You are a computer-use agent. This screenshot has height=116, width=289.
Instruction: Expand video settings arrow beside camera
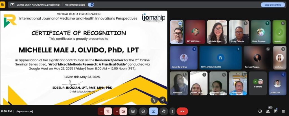[x=117, y=111]
